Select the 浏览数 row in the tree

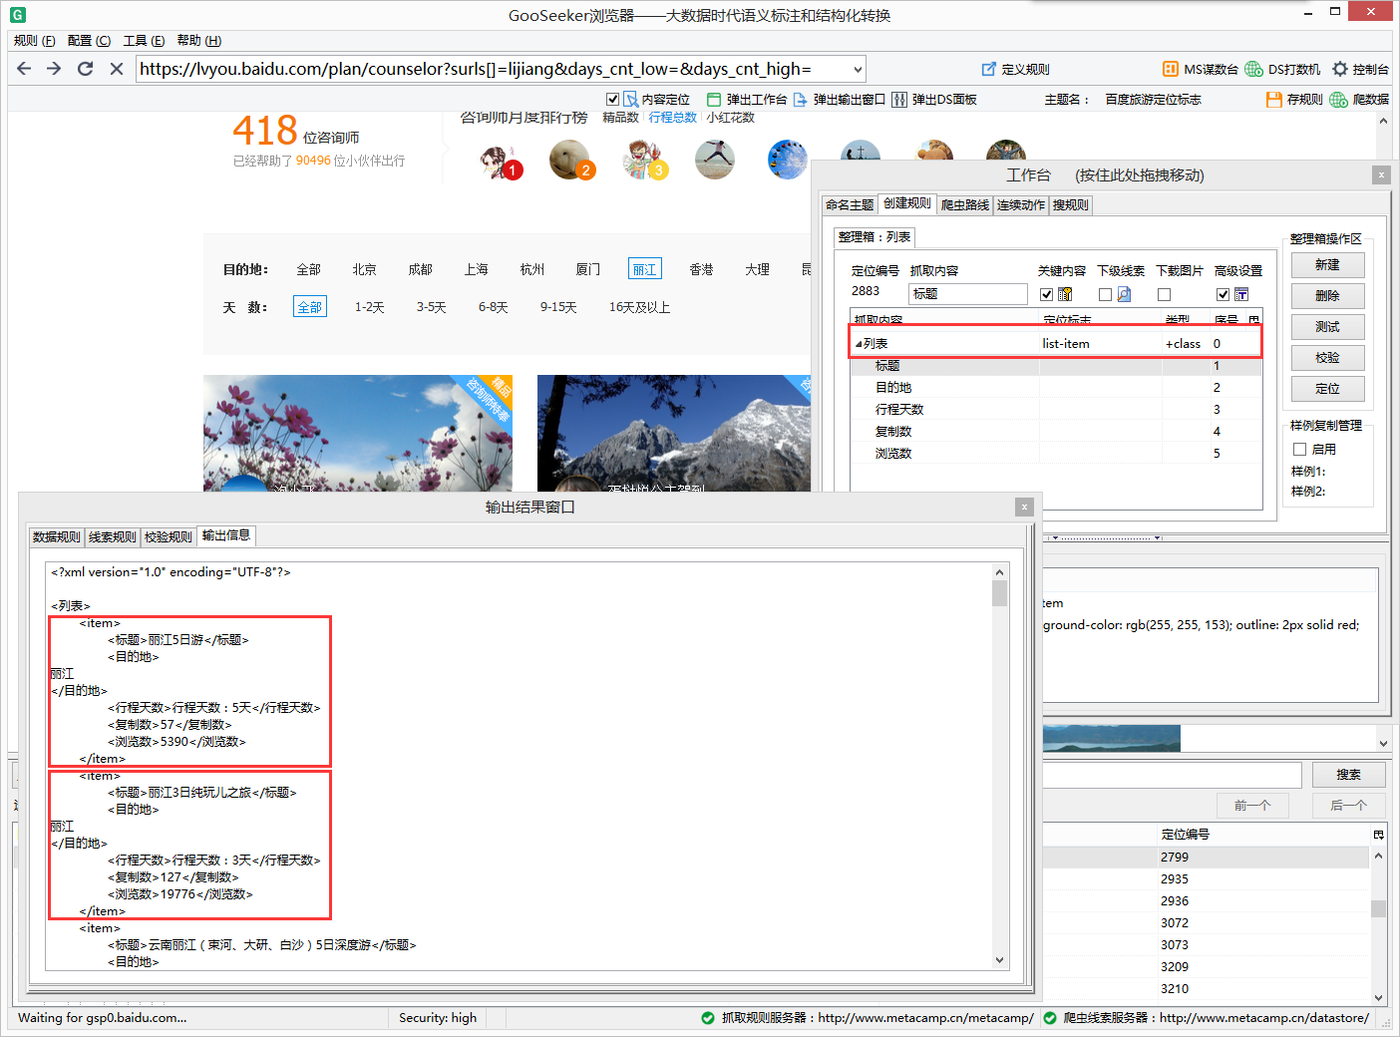coord(1056,454)
